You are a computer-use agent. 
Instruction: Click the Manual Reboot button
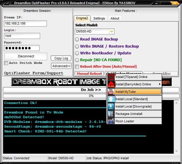coord(89,74)
